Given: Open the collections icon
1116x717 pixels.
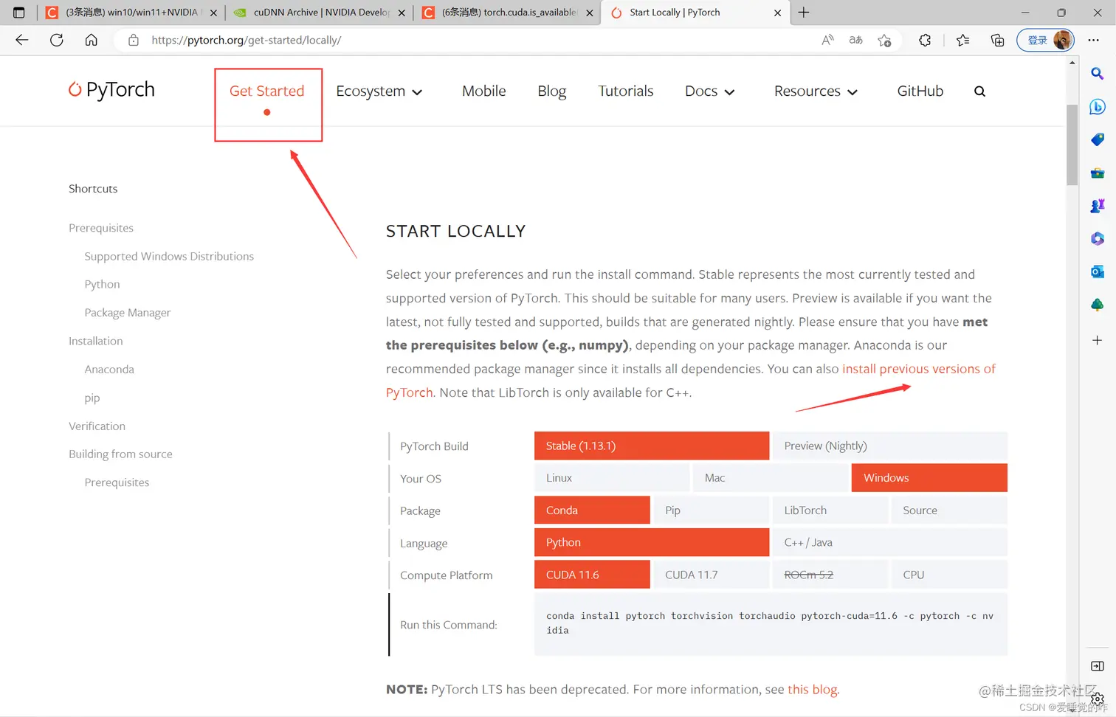Looking at the screenshot, I should pos(997,40).
